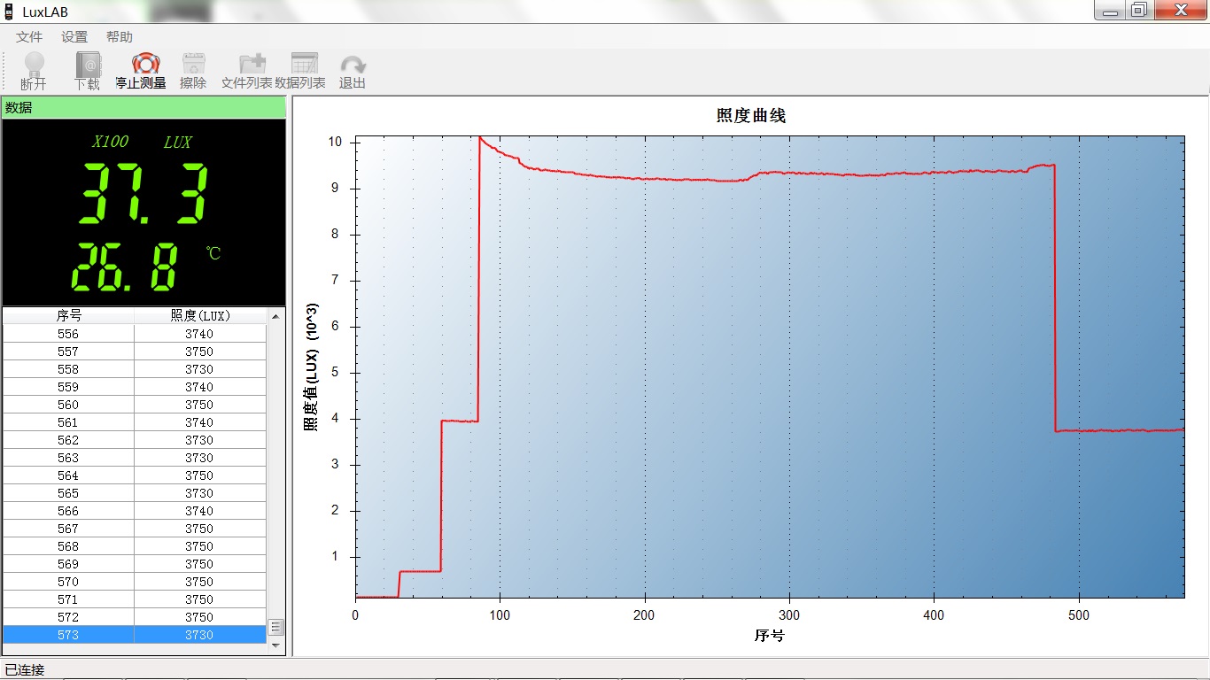Click the 照度值(LUX) y-axis label

click(x=312, y=367)
